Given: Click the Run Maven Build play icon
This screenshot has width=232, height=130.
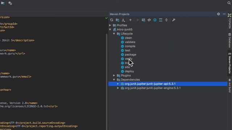Looking at the screenshot, I should coord(138,20).
